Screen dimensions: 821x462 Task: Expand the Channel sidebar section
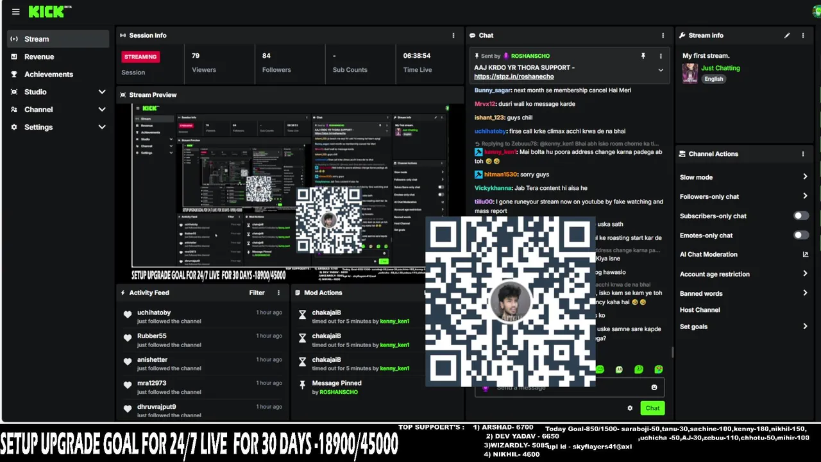[x=102, y=110]
